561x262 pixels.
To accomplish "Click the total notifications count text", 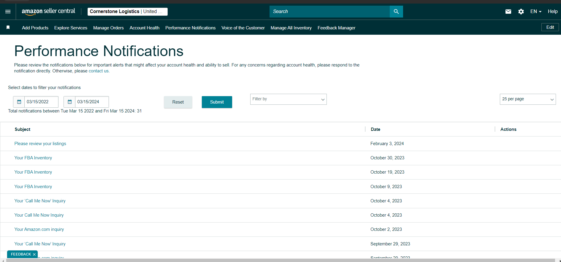I will click(x=75, y=111).
